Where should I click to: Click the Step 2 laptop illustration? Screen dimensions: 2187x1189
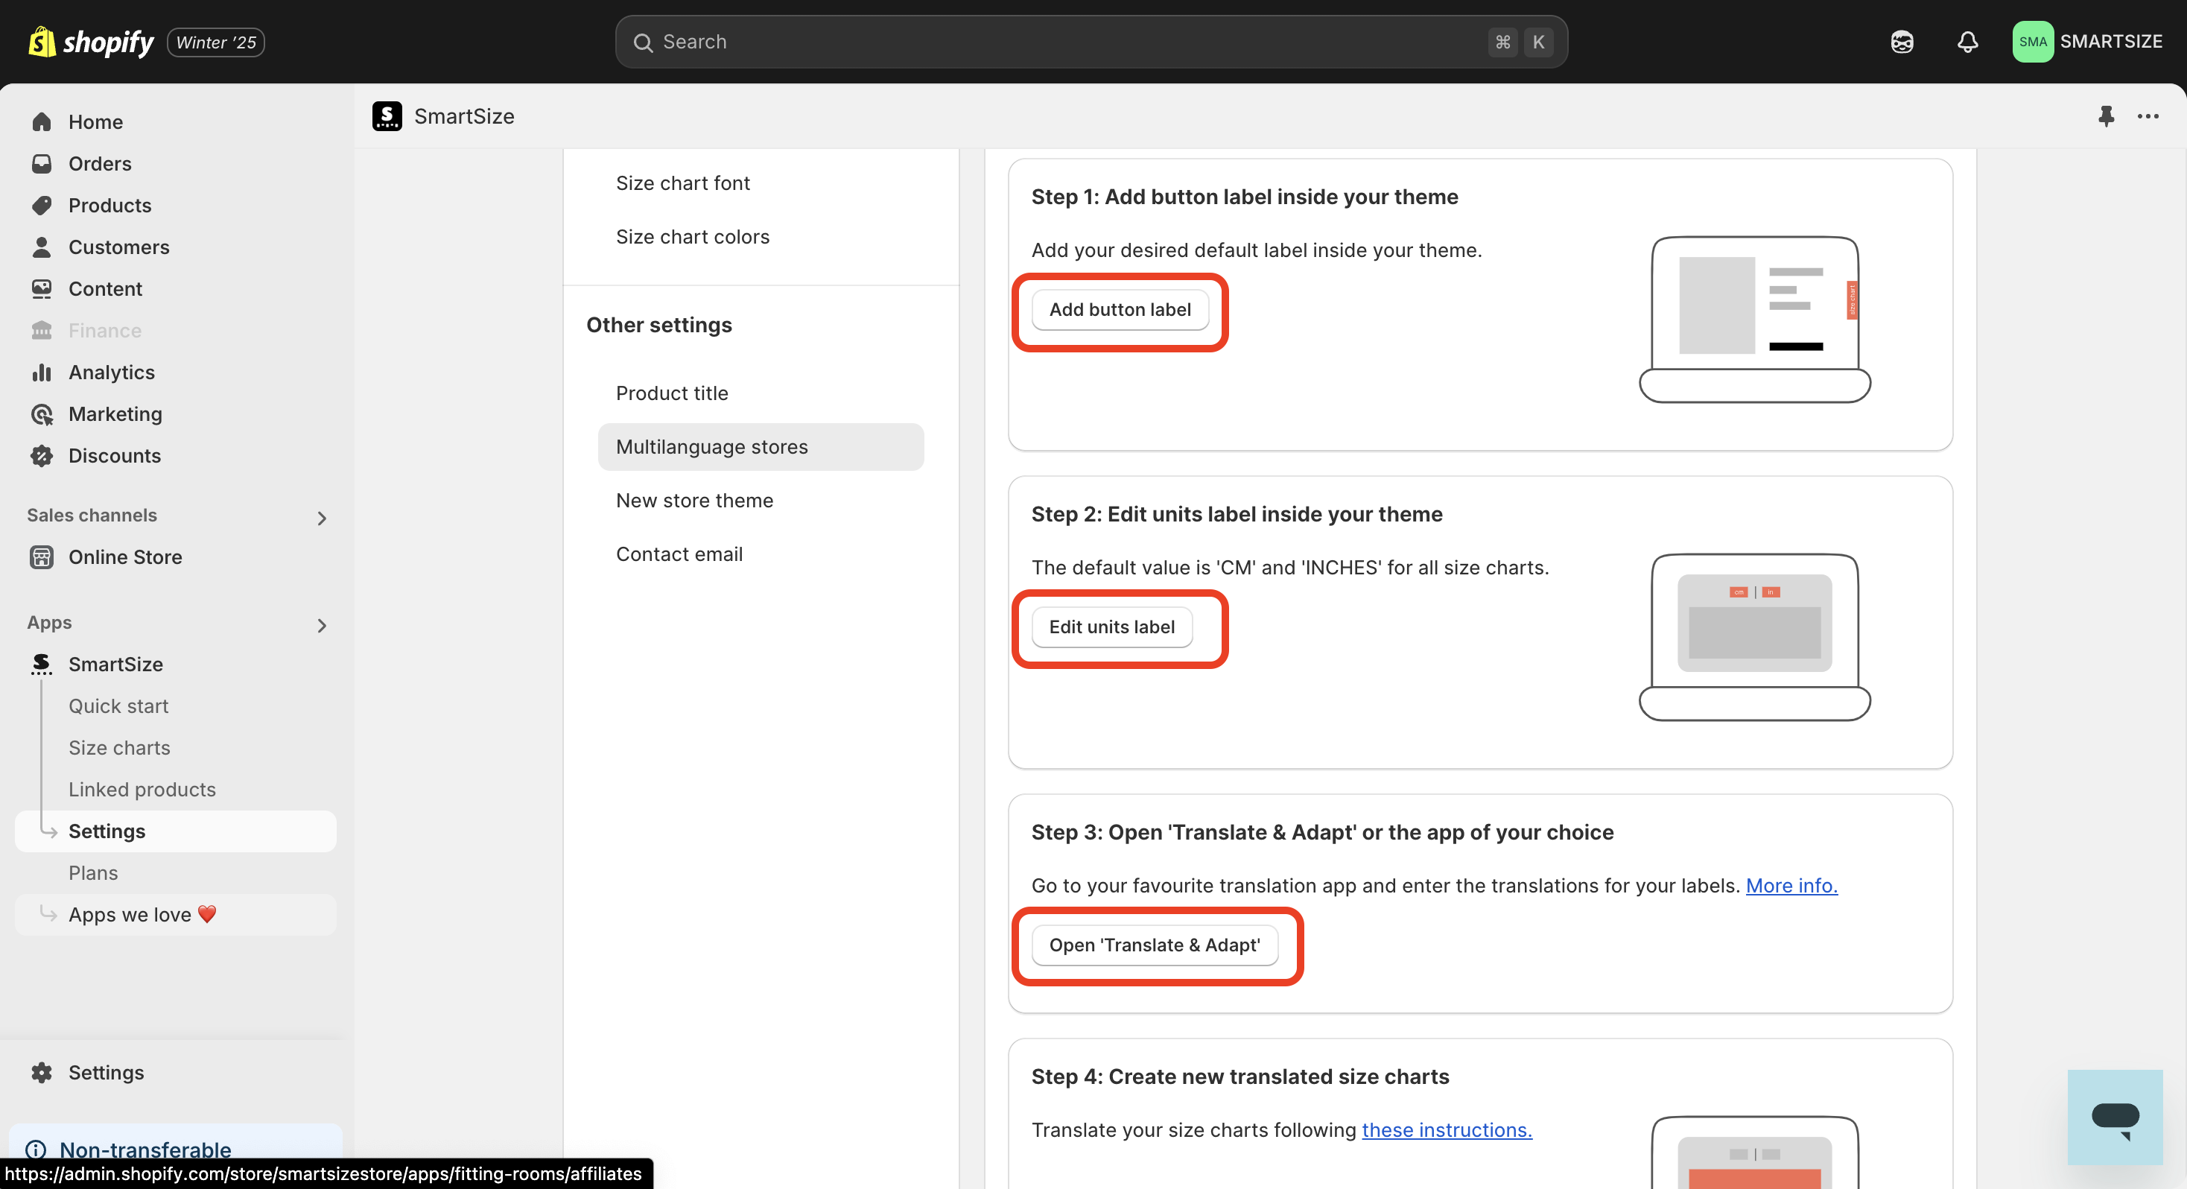tap(1754, 636)
